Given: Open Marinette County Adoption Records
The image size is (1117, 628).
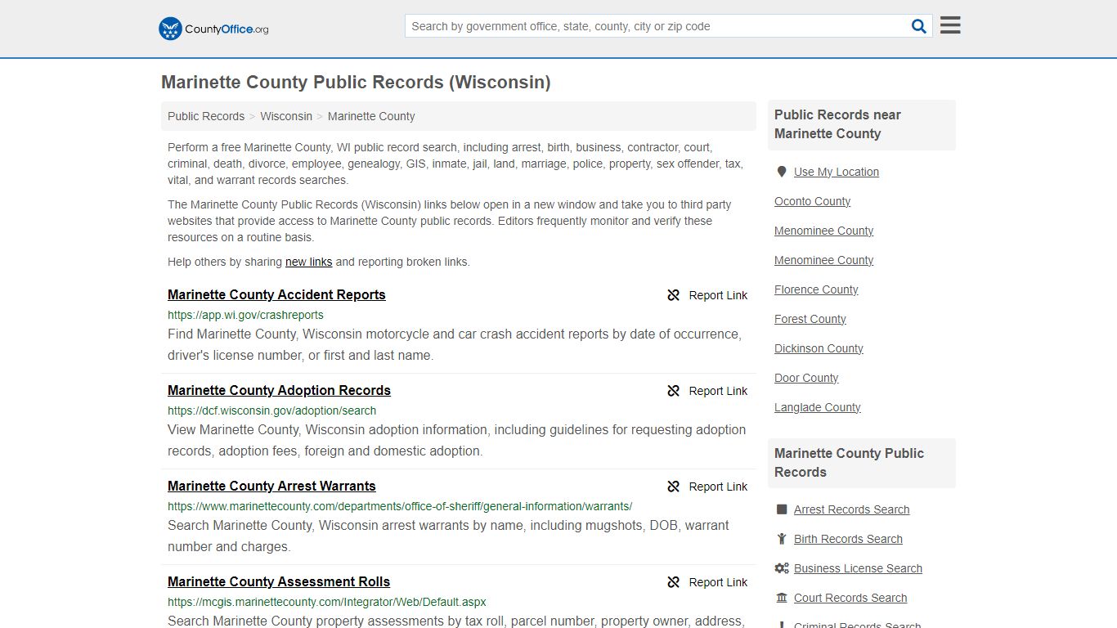Looking at the screenshot, I should pyautogui.click(x=279, y=390).
